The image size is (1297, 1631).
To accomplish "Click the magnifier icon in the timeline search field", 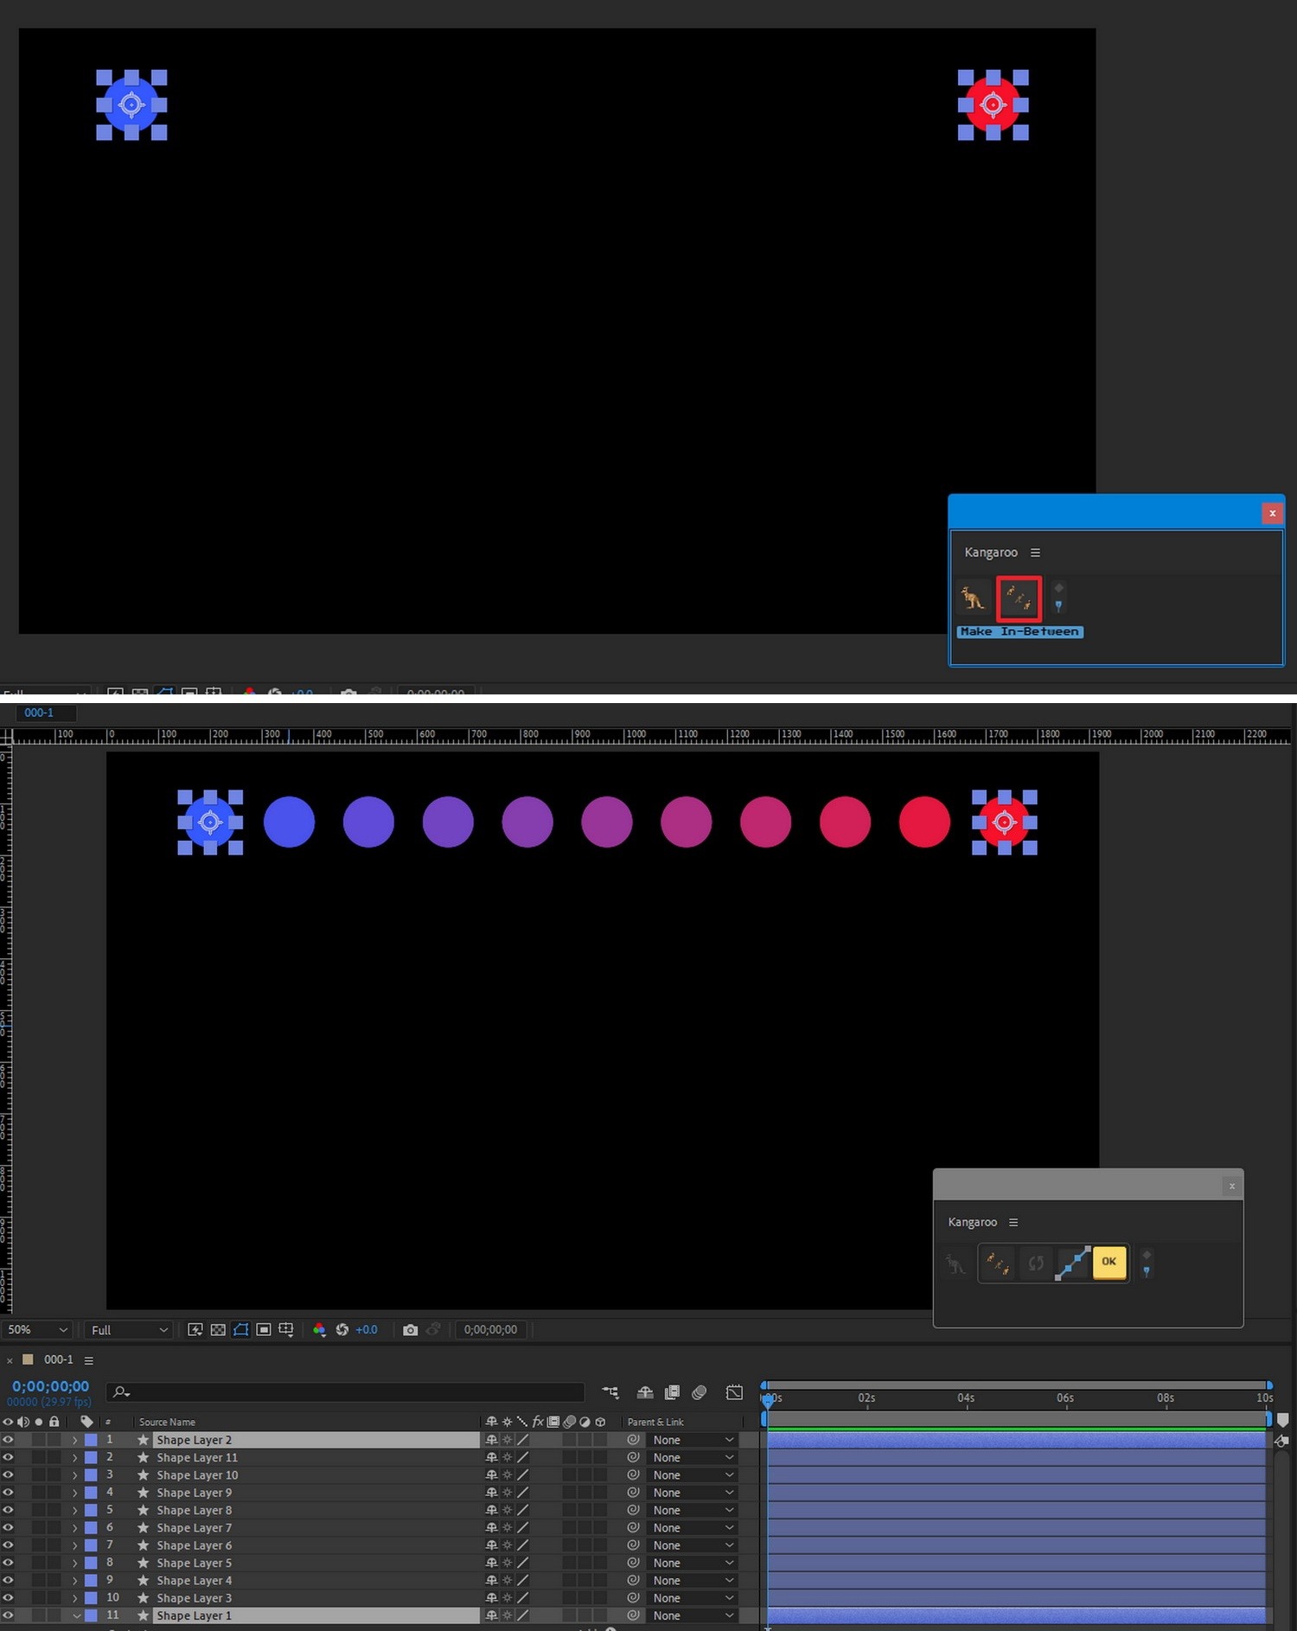I will (x=121, y=1391).
